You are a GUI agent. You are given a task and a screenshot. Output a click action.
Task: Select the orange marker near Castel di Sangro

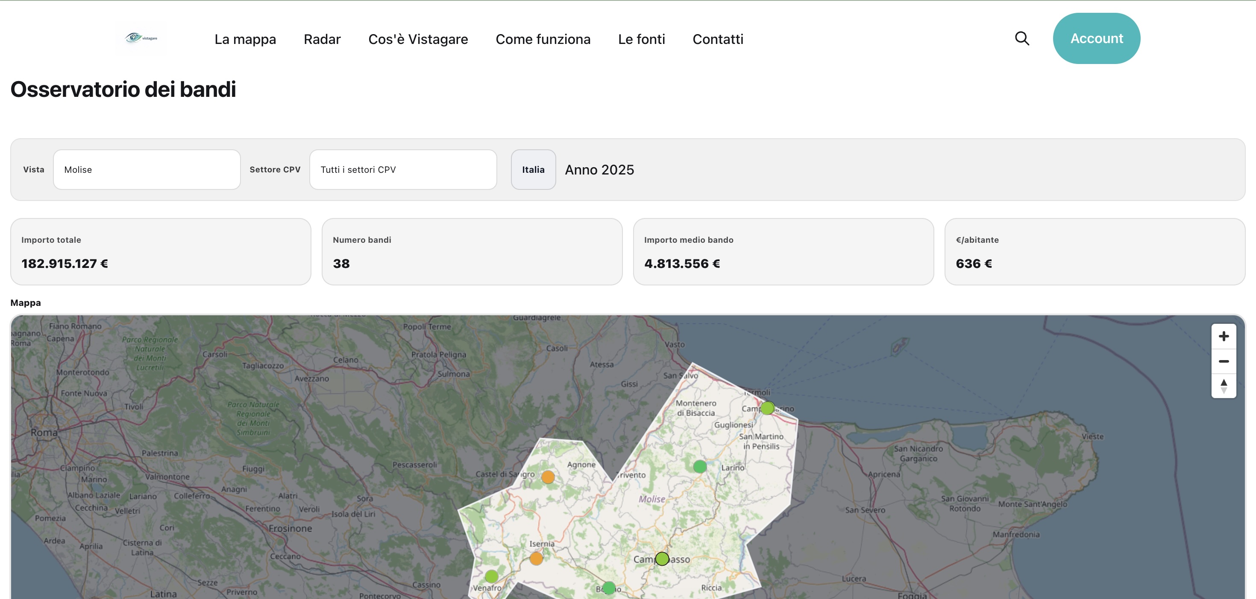tap(548, 477)
